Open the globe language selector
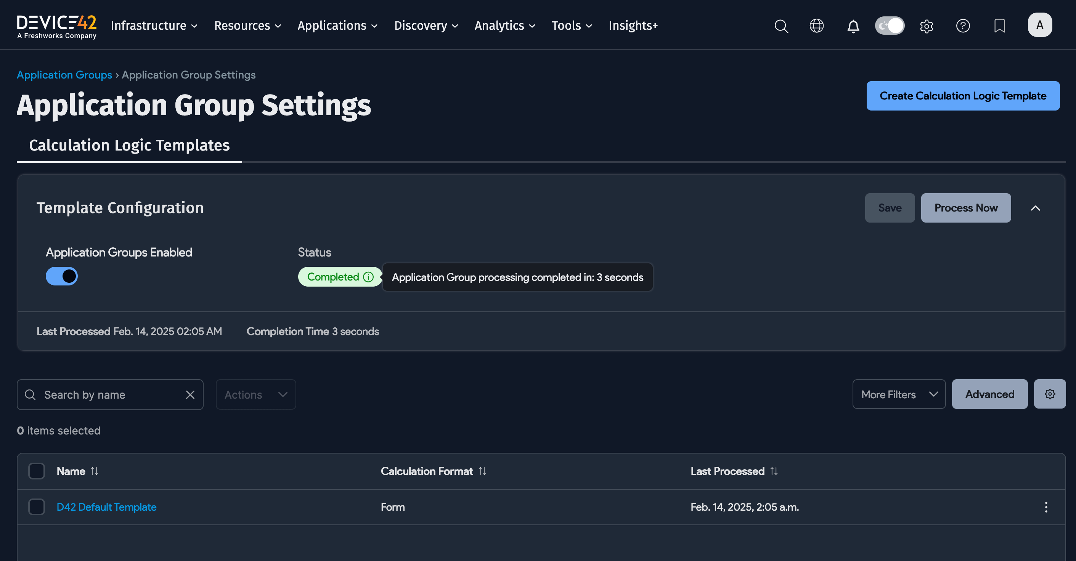The image size is (1076, 561). coord(816,26)
